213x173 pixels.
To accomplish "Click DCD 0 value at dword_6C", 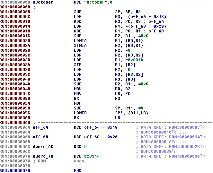I will 85,147.
